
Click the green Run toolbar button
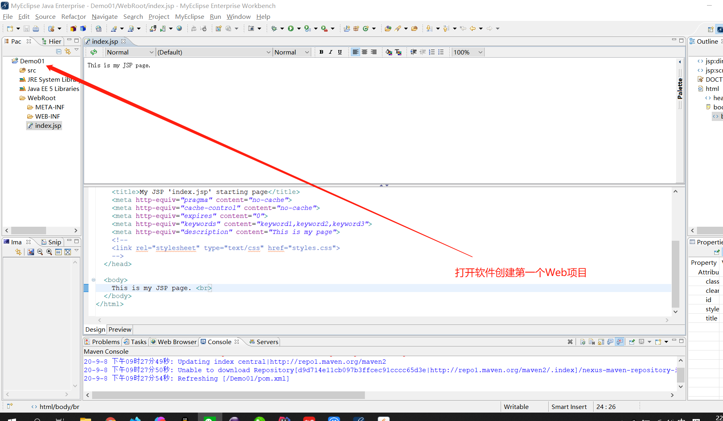[291, 28]
